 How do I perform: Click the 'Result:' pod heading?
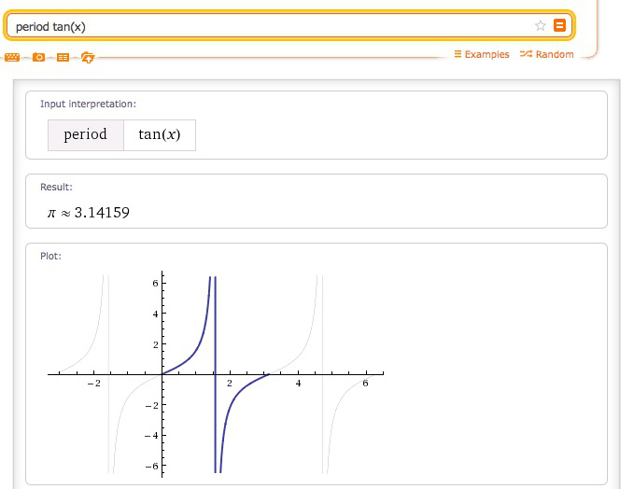pyautogui.click(x=56, y=187)
